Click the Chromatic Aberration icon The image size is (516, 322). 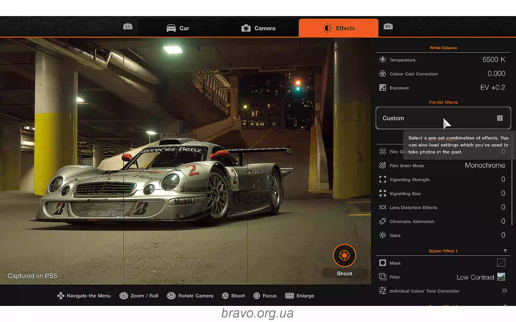382,221
